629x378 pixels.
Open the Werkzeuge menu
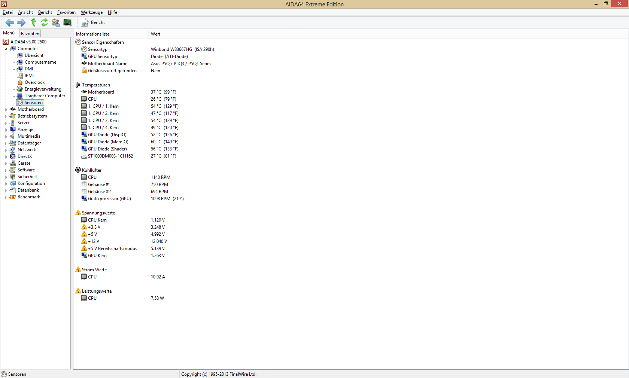(x=92, y=12)
